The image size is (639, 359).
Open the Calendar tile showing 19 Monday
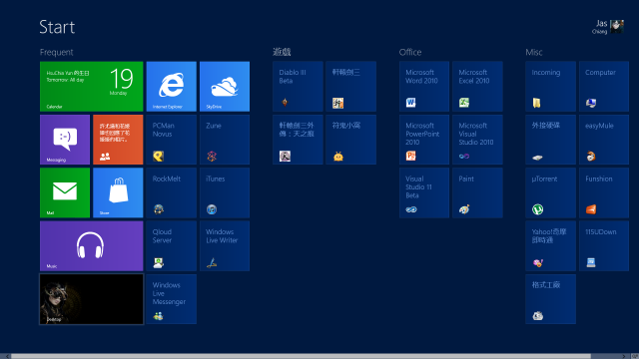(x=91, y=87)
